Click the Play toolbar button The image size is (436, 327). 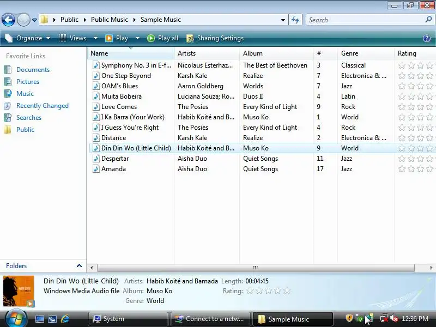(x=117, y=38)
